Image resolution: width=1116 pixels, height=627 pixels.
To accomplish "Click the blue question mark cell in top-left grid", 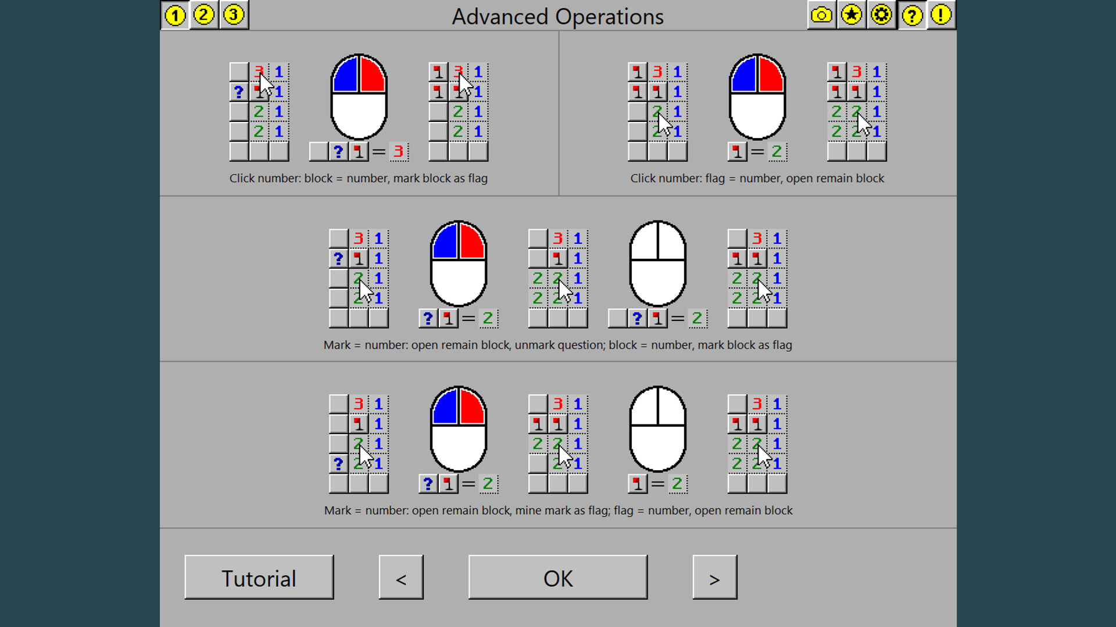I will click(x=238, y=92).
